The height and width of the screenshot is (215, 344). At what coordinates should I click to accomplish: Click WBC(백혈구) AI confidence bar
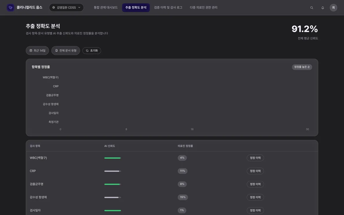[113, 158]
